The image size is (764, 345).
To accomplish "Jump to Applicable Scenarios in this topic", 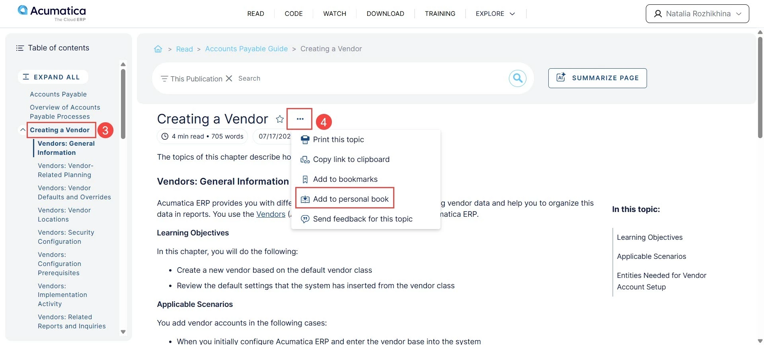I will pos(651,256).
